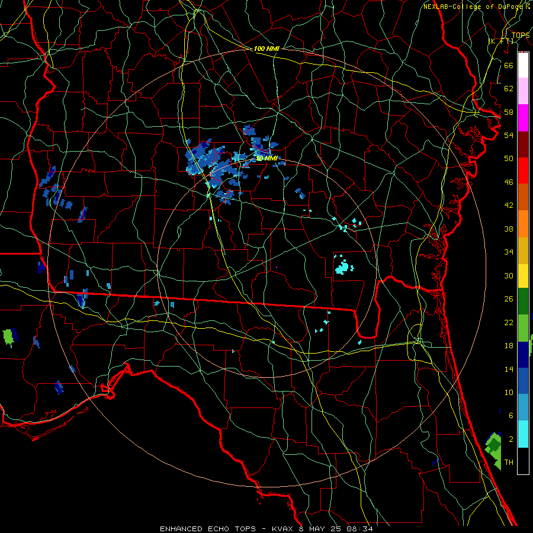Select the black TH legend block
Image resolution: width=533 pixels, height=533 pixels.
[523, 461]
